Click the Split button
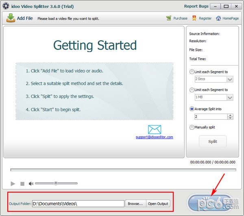Image resolution: width=244 pixels, height=216 pixels. point(213,142)
